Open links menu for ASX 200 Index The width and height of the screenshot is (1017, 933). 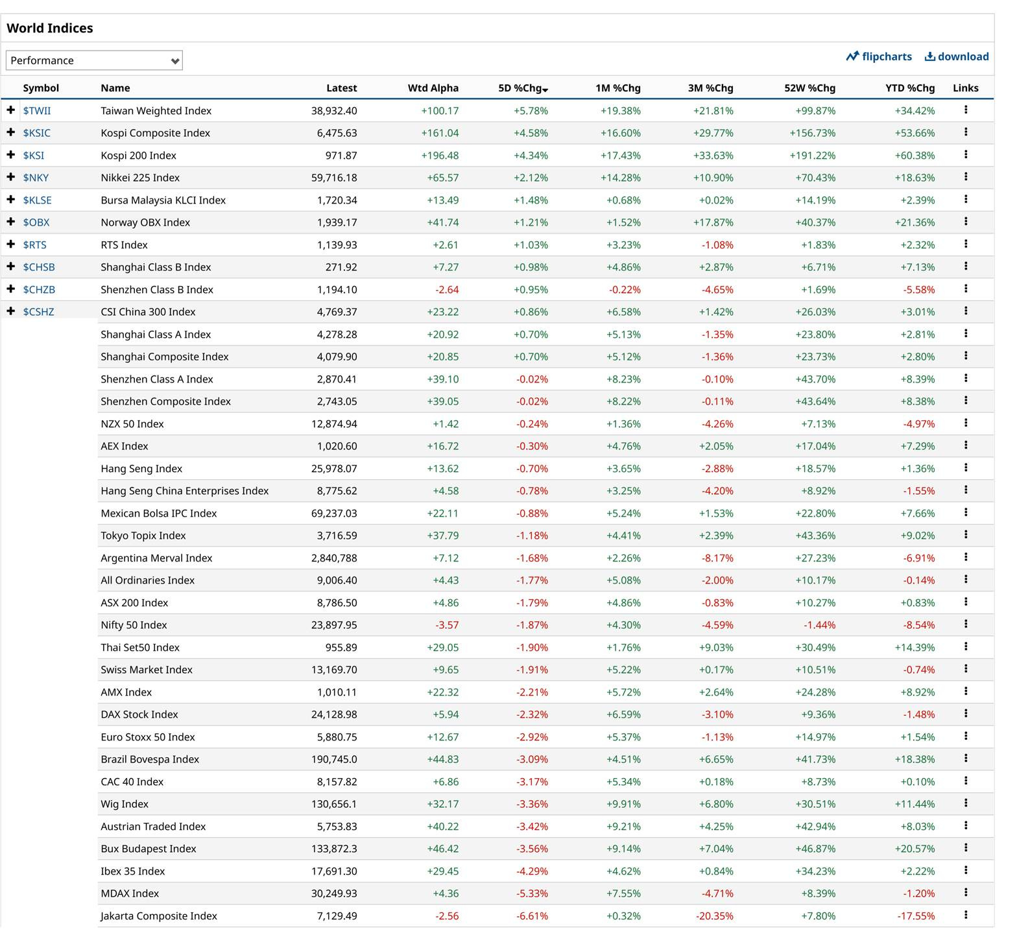[x=966, y=602]
